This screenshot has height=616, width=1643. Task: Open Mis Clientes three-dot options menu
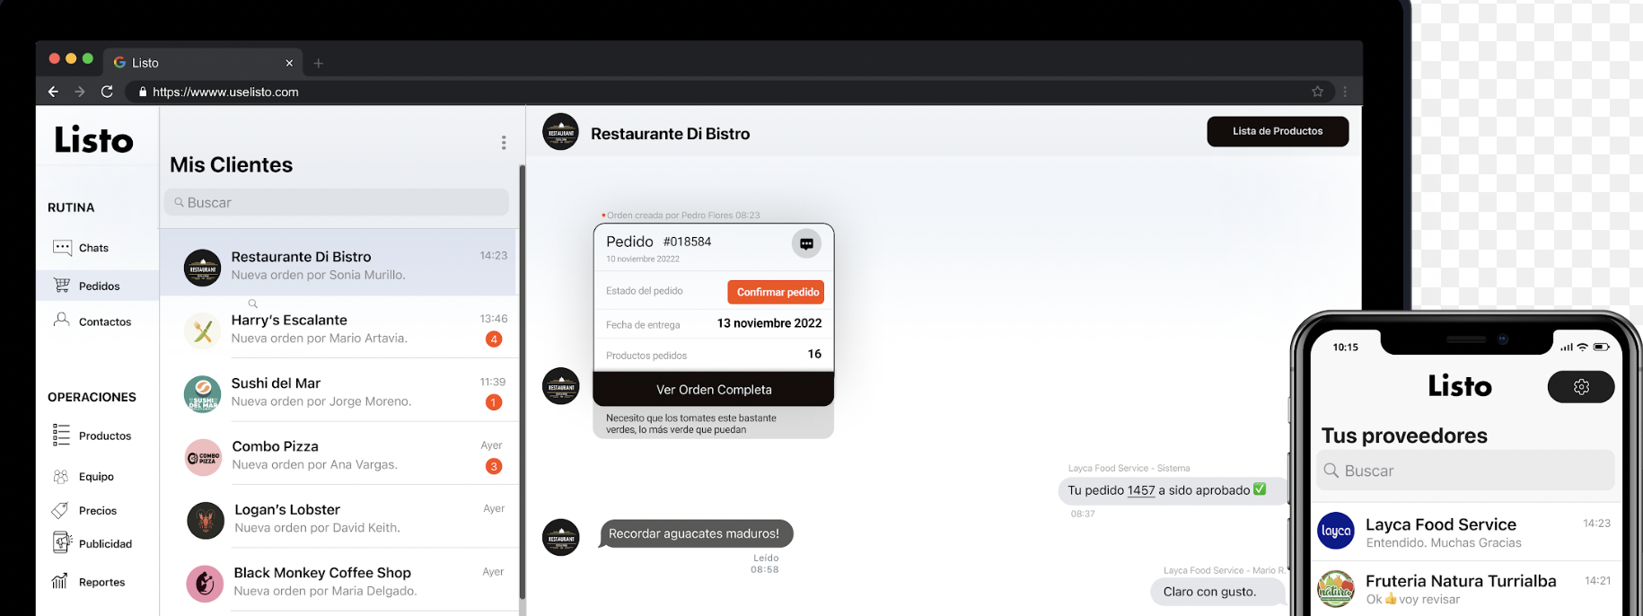click(x=504, y=143)
